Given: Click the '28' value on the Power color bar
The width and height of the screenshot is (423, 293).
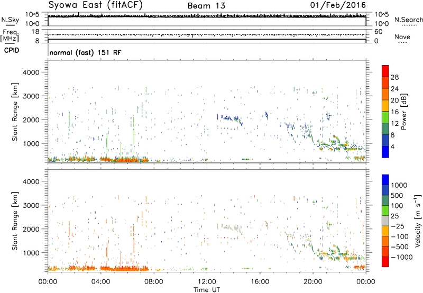Looking at the screenshot, I should click(x=394, y=77).
